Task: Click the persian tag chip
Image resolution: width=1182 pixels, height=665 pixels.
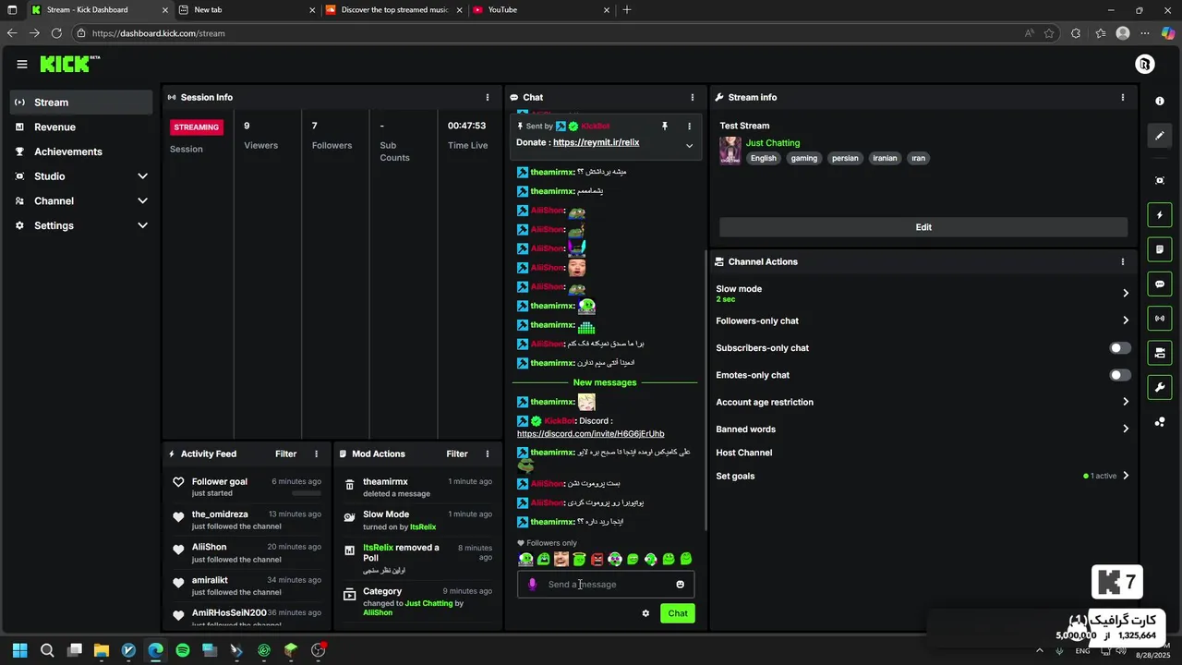Action: [x=845, y=158]
